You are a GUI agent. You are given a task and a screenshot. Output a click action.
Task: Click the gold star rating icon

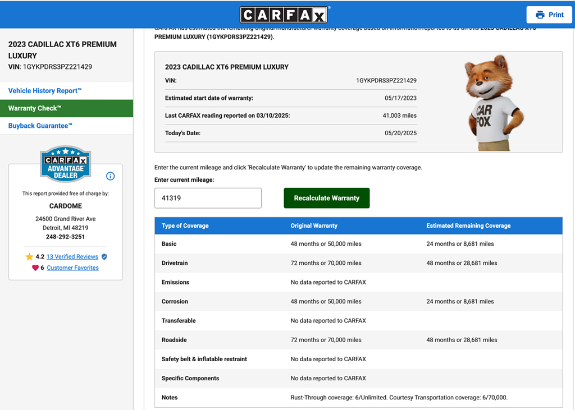point(29,257)
